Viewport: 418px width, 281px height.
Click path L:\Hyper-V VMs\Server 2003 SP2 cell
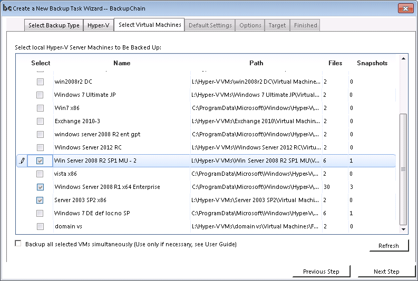(x=255, y=200)
